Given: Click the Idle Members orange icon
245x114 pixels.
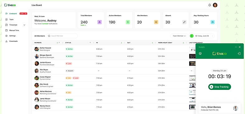Looking at the screenshot, I should (156, 22).
